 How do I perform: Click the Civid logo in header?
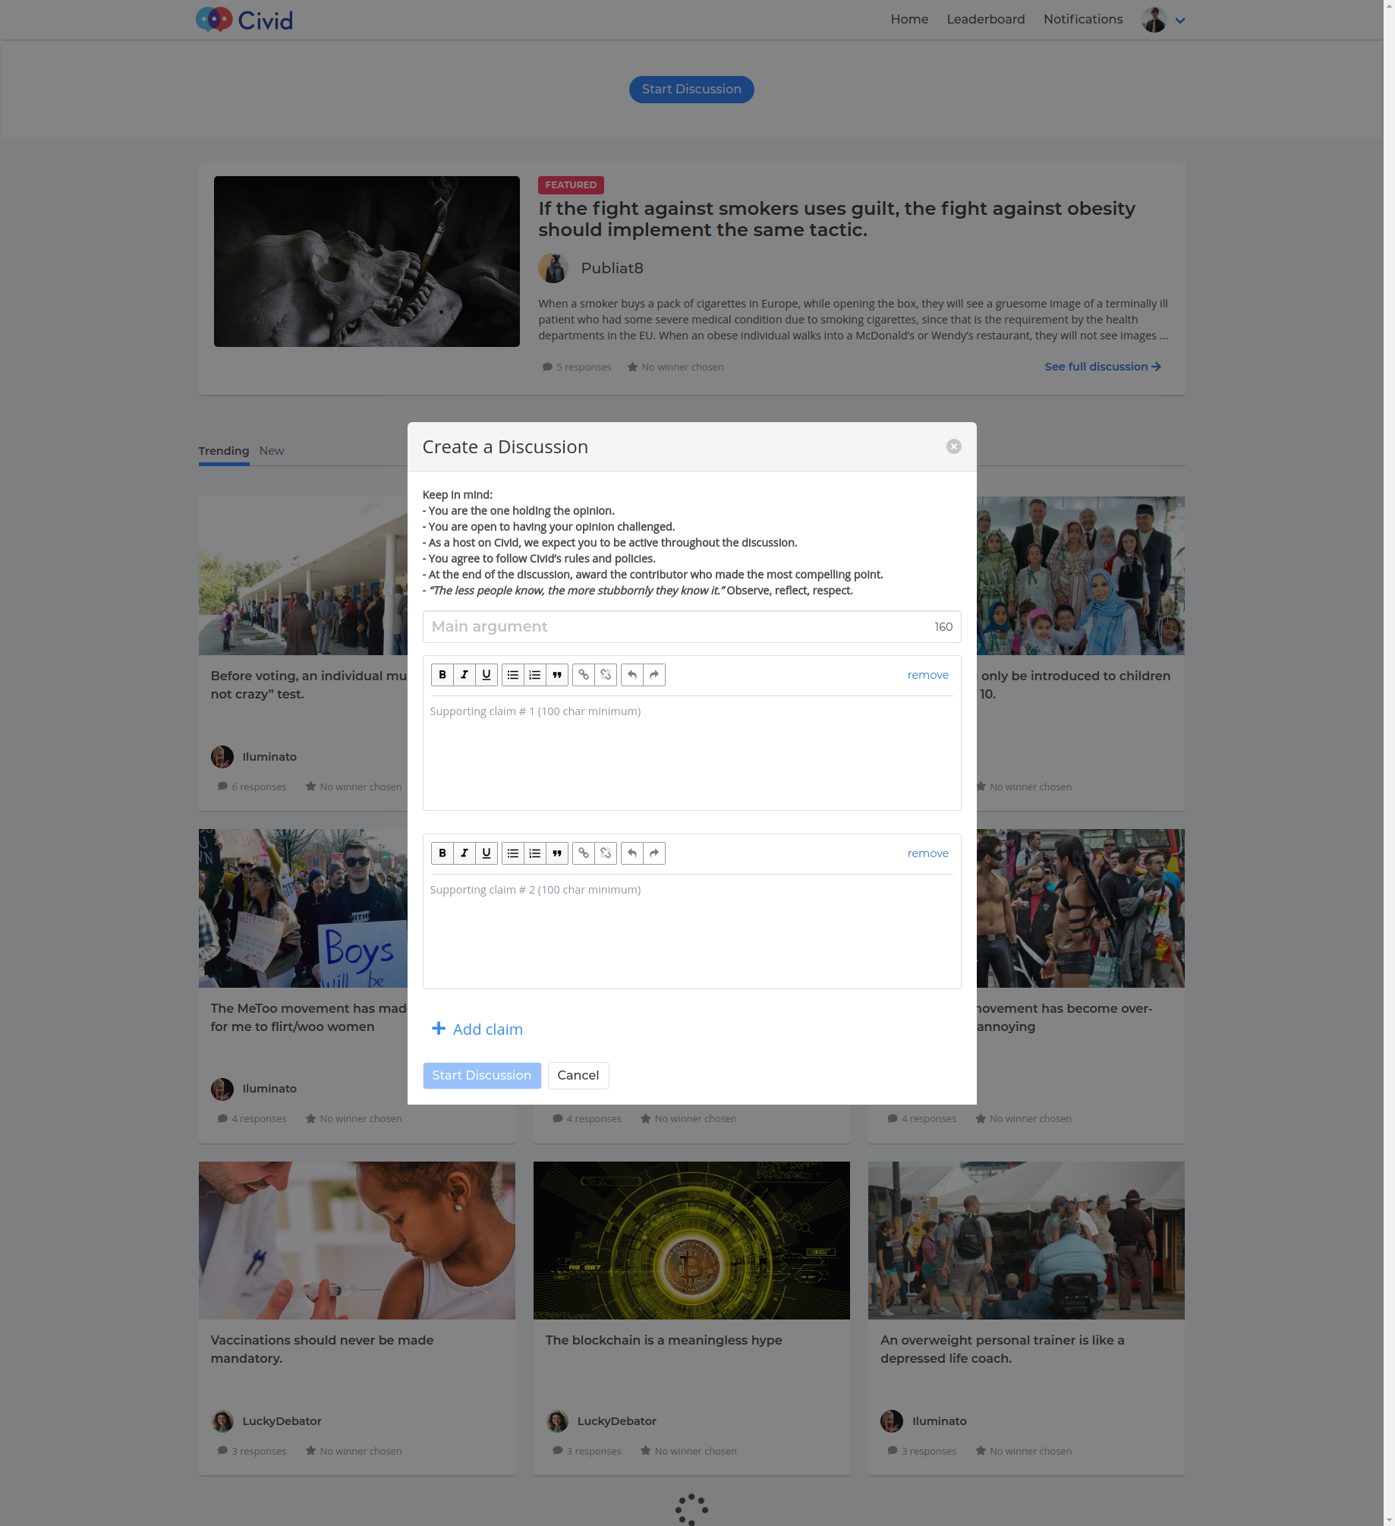pos(244,20)
